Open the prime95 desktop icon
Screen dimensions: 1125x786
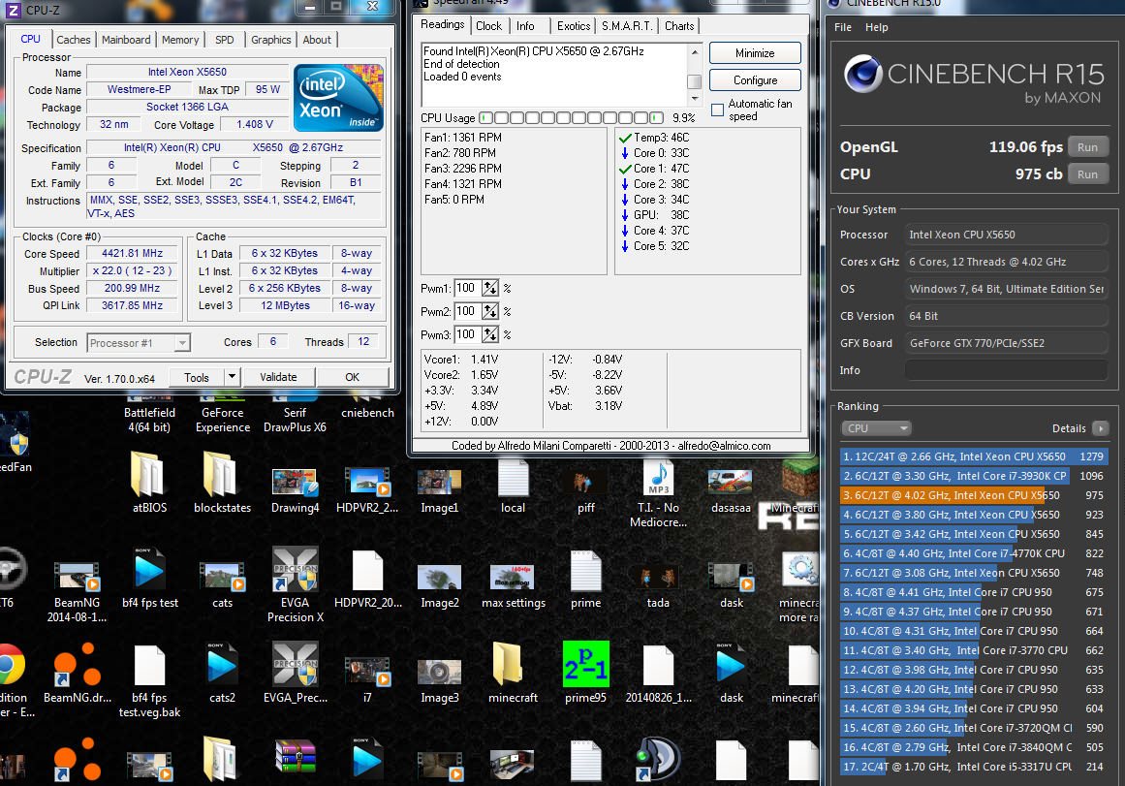(585, 665)
